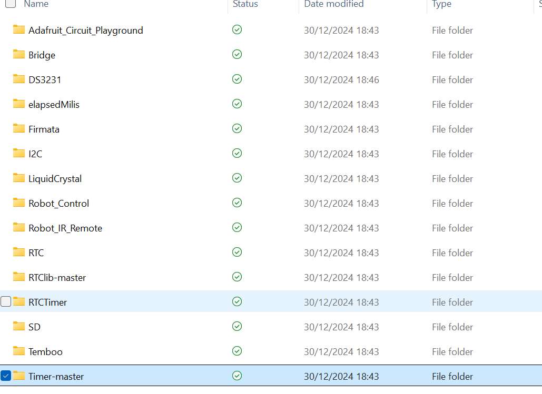
Task: Select the elapsedMilis folder name
Action: pos(54,105)
